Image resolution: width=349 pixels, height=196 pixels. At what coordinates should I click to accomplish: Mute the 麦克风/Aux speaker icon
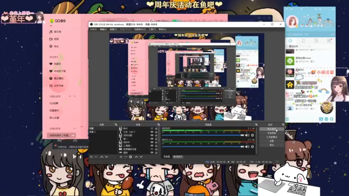[247, 147]
